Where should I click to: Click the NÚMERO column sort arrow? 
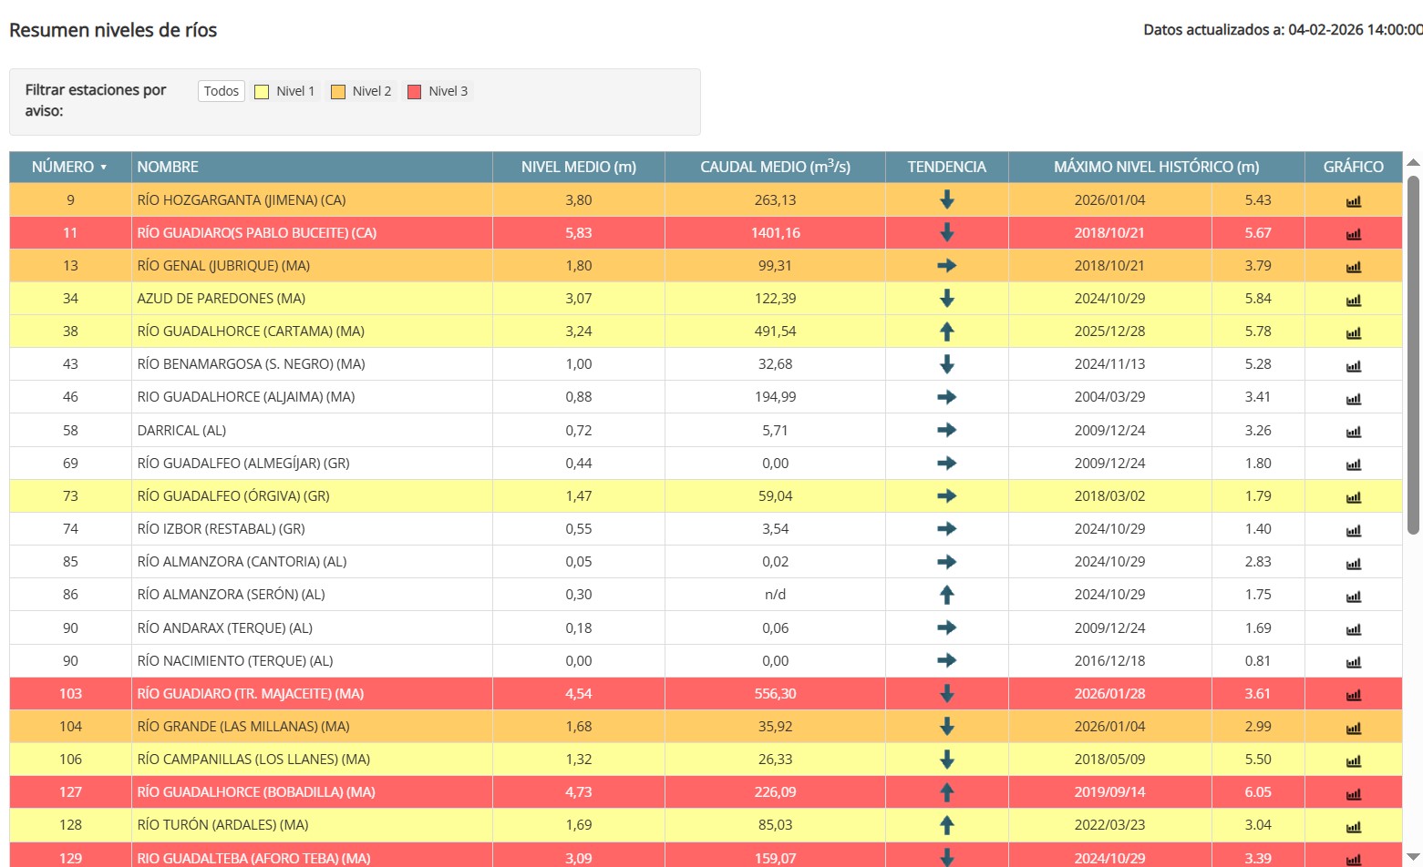pos(104,168)
